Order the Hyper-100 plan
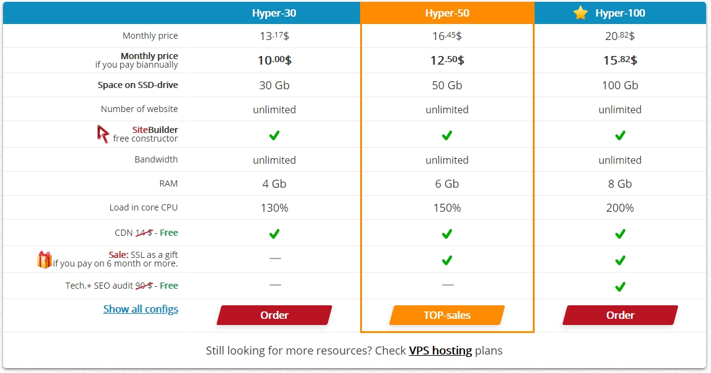Screen dimensions: 711x373 (620, 315)
